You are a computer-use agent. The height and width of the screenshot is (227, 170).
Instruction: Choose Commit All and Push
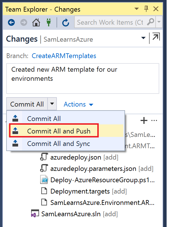pos(59,131)
